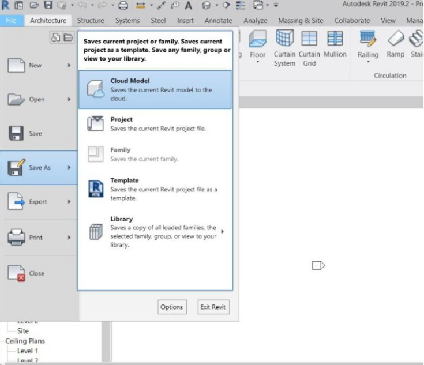Click the Aligned Dimension icon
This screenshot has height=365, width=424.
(162, 5)
